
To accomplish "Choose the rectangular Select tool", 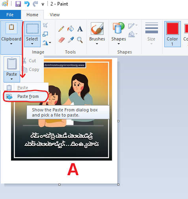I will 32,29.
